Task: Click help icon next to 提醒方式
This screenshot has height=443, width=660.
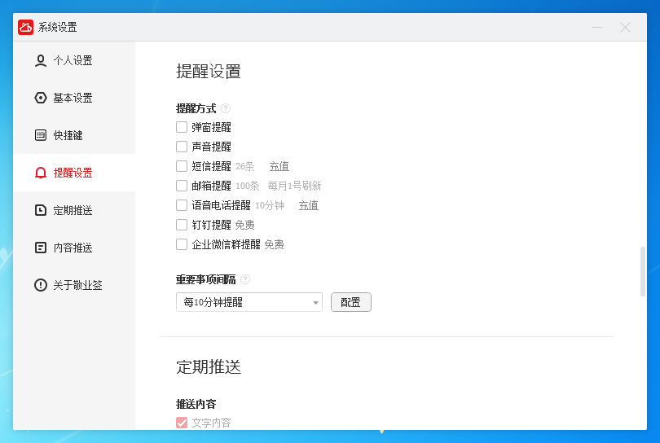Action: point(226,108)
